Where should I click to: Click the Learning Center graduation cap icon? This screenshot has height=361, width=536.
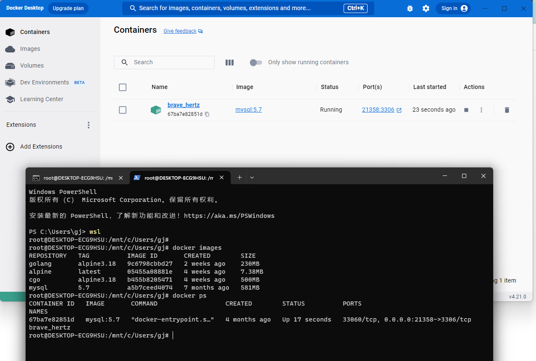coord(10,99)
